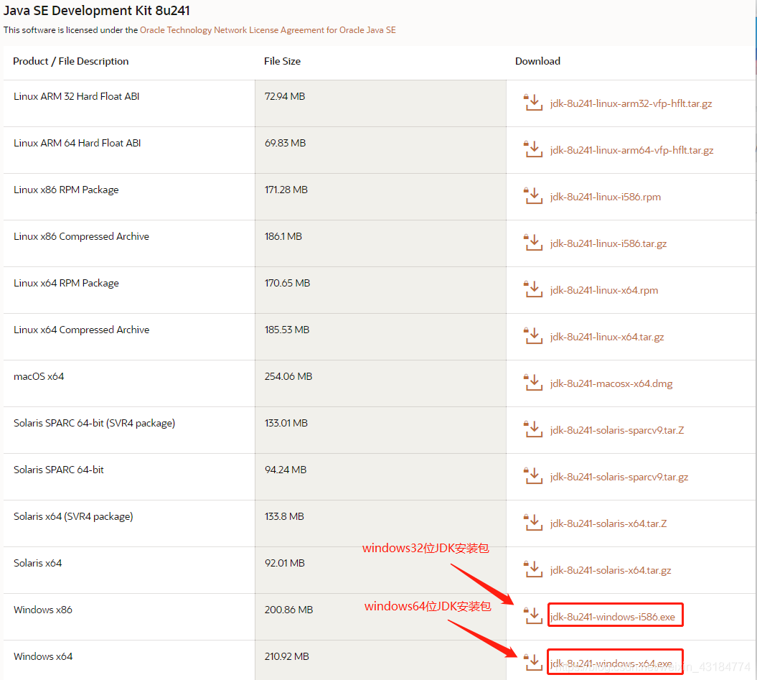The image size is (757, 680).
Task: Click the File Size column header
Action: pos(283,61)
